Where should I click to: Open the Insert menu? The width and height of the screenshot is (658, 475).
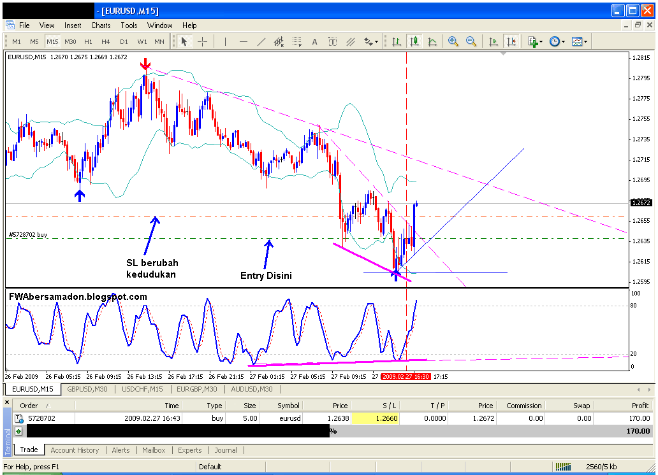point(73,25)
